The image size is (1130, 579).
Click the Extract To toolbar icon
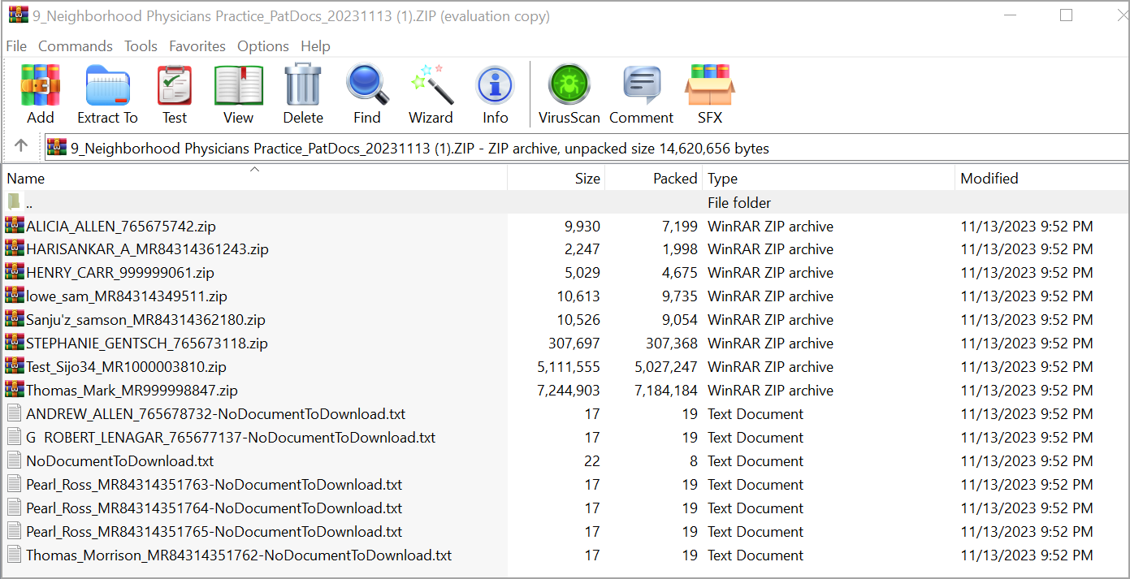(x=107, y=95)
